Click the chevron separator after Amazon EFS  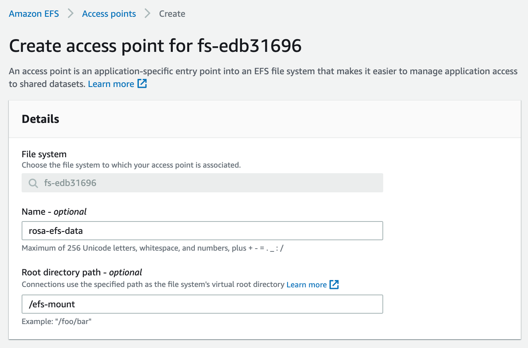pos(71,14)
